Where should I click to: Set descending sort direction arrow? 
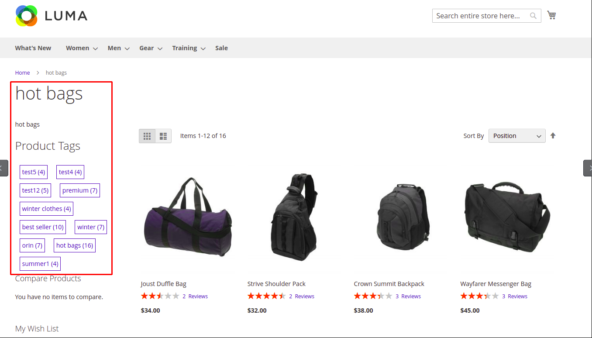[553, 136]
